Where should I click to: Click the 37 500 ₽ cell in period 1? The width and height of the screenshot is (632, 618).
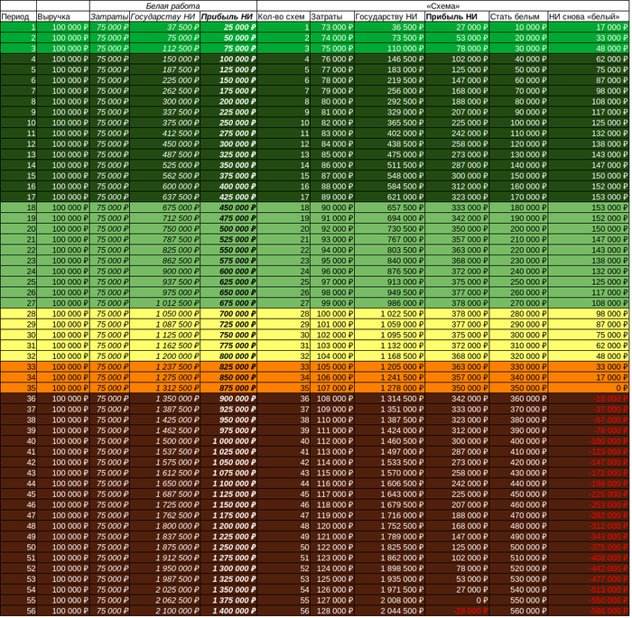[x=163, y=27]
